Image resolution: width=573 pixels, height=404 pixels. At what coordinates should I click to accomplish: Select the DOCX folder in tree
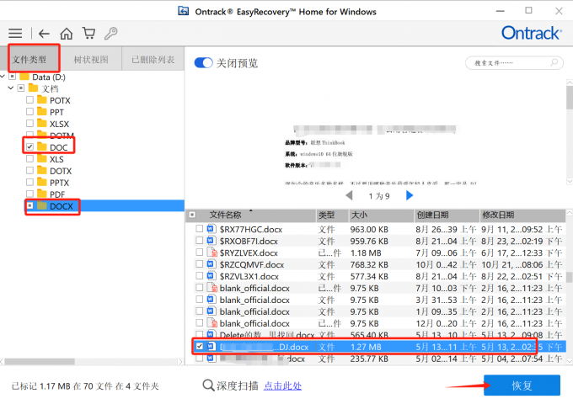point(61,206)
